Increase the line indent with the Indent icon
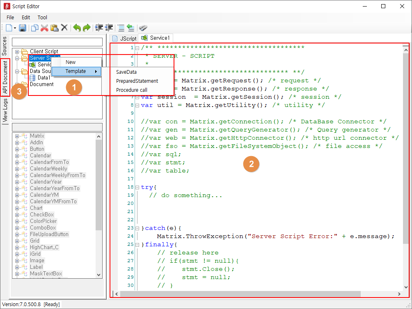412x309 pixels. pos(99,27)
